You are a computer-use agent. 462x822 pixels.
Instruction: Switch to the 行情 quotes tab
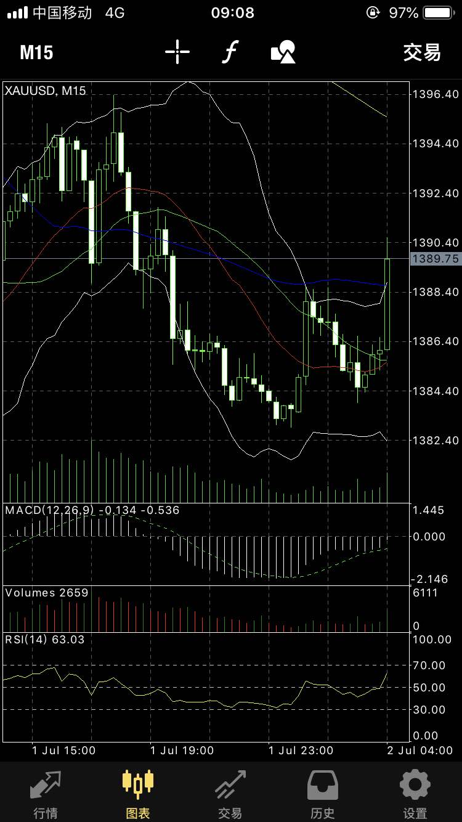pos(46,795)
